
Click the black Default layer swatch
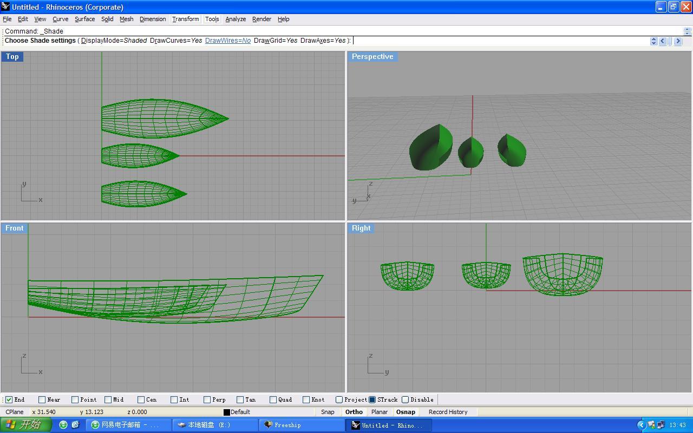pos(227,412)
